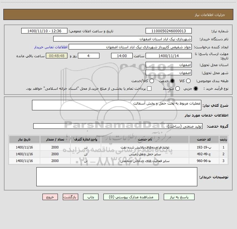Click the شهر محل تحویل field
The height and width of the screenshot is (229, 237).
(x=169, y=73)
